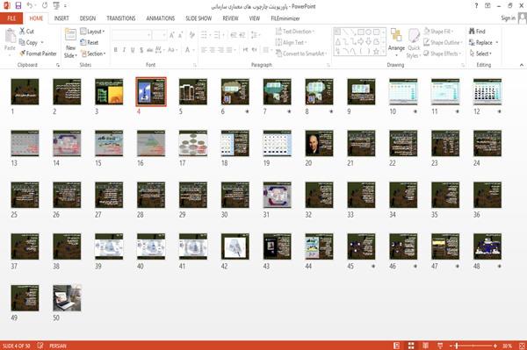Open the Shape Fill dropdown

tap(438, 32)
